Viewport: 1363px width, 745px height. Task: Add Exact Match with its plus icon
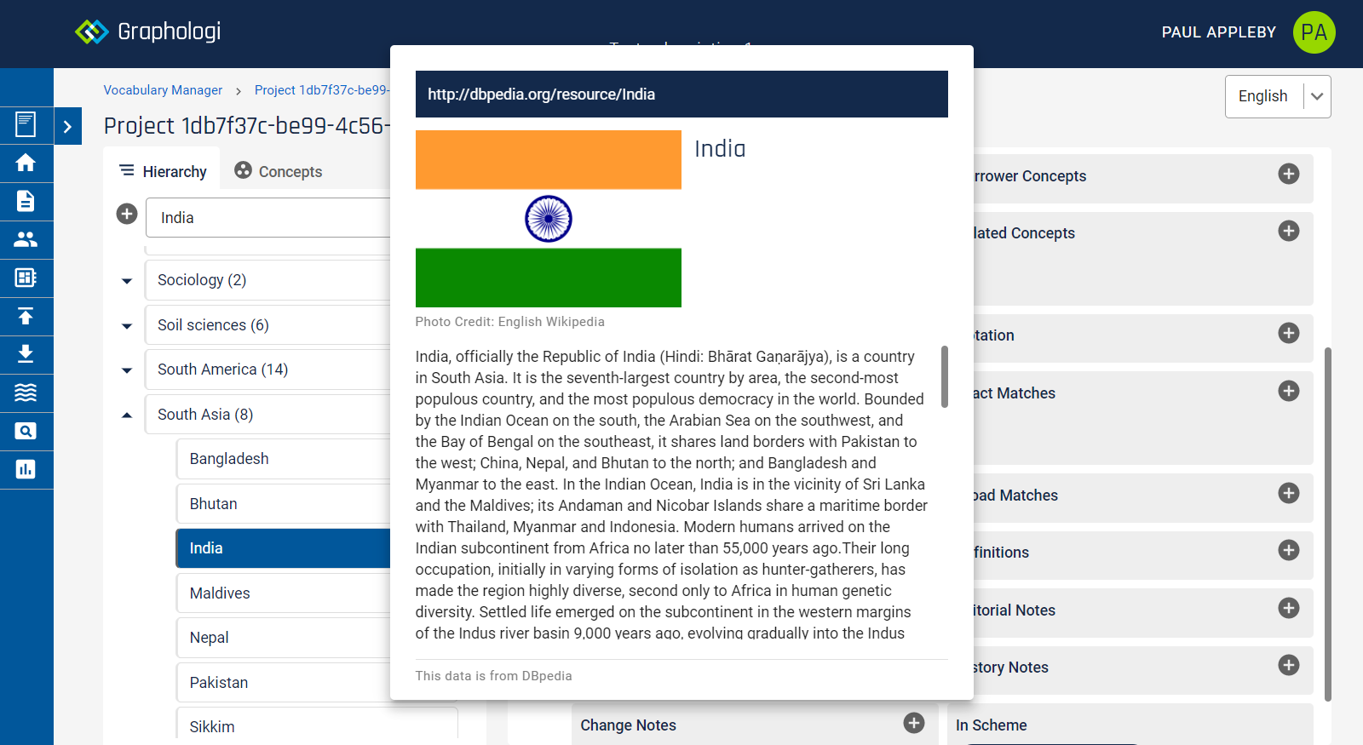coord(1289,391)
